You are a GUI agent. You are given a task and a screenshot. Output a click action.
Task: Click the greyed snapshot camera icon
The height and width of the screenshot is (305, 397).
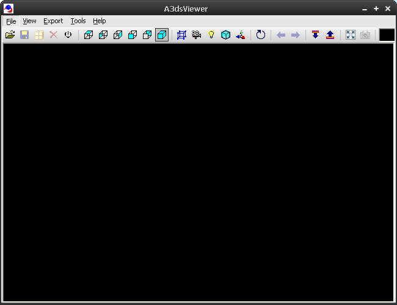coord(365,35)
